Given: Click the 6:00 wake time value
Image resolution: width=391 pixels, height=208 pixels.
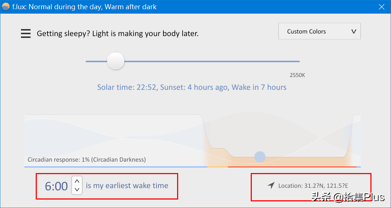Looking at the screenshot, I should 56,186.
